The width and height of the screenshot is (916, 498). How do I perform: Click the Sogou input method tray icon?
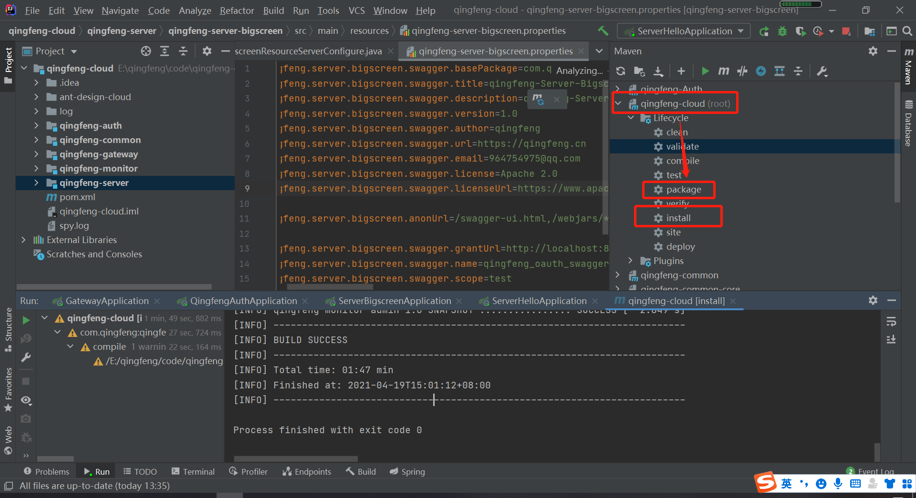(766, 482)
